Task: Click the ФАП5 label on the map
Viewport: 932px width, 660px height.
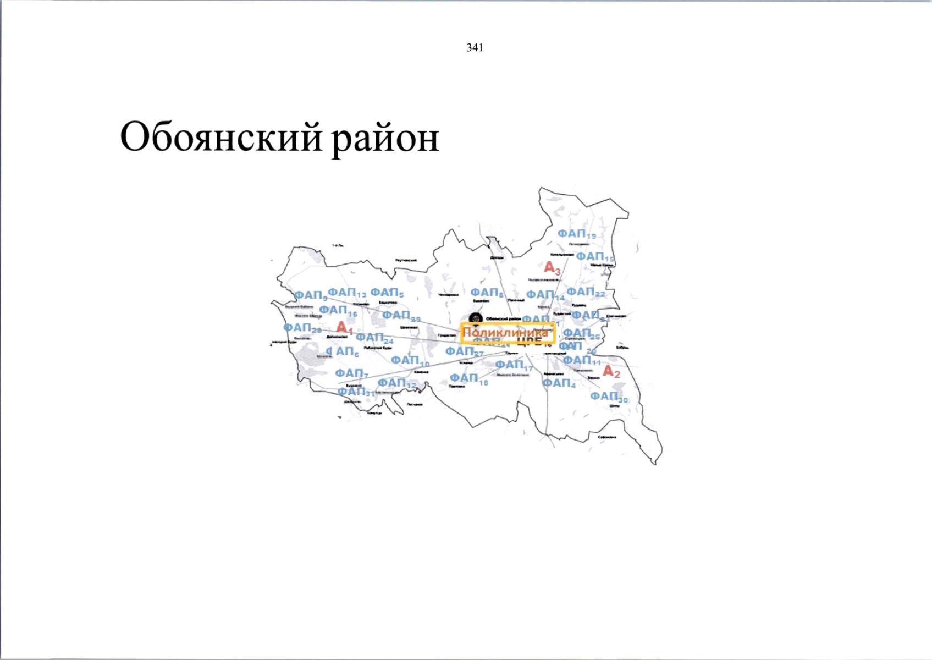Action: 387,293
